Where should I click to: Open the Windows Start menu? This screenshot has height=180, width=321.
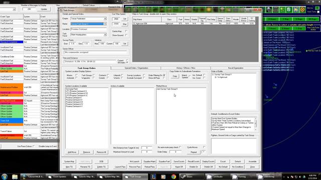(5, 176)
